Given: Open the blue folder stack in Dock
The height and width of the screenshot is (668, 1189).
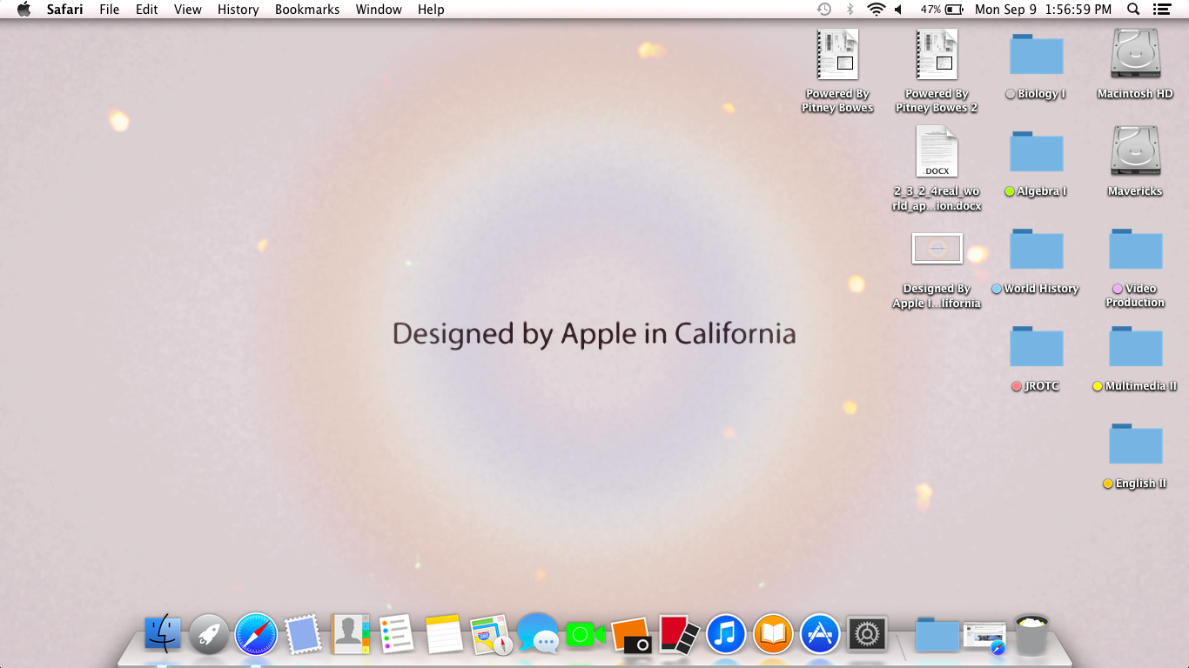Looking at the screenshot, I should pos(937,635).
